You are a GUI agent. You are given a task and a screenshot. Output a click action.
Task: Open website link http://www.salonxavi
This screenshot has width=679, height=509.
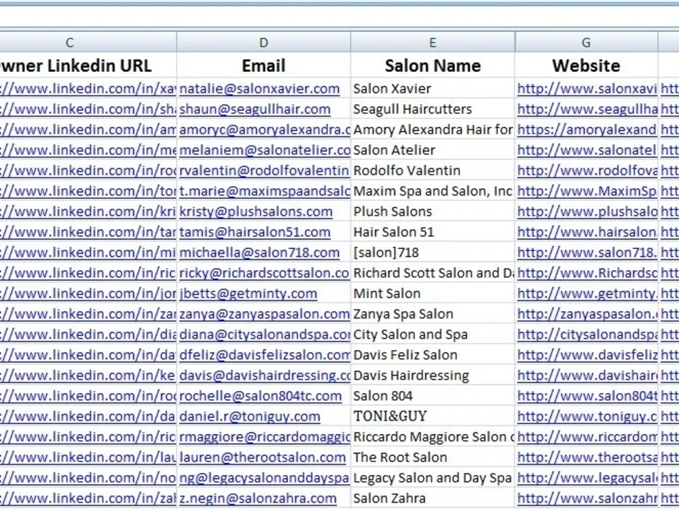pos(587,89)
